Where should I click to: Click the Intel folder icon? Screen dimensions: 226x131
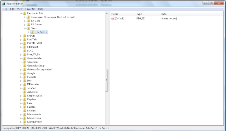25,81
